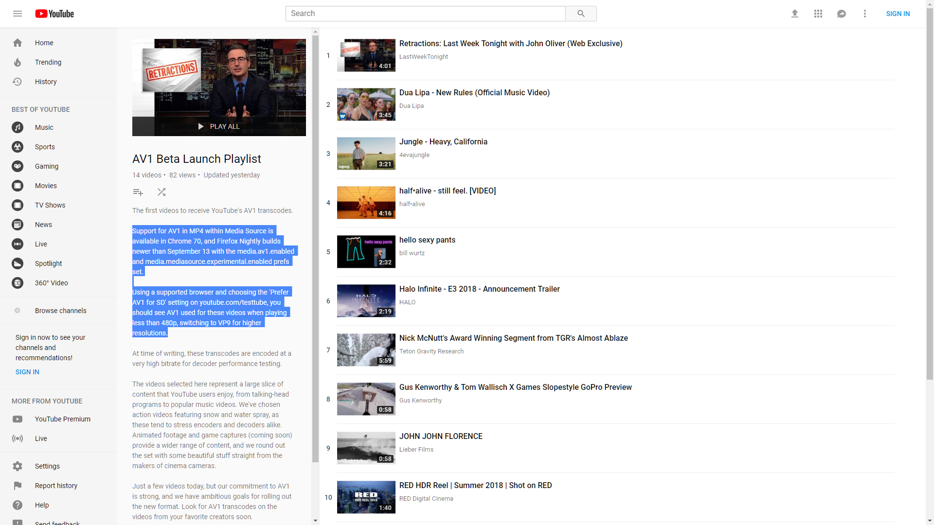Open YouTube Premium menu entry

58,419
